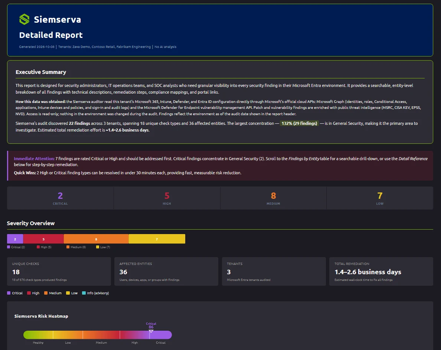Image resolution: width=441 pixels, height=350 pixels.
Task: Click the Detailed Report title
Action: coord(51,35)
